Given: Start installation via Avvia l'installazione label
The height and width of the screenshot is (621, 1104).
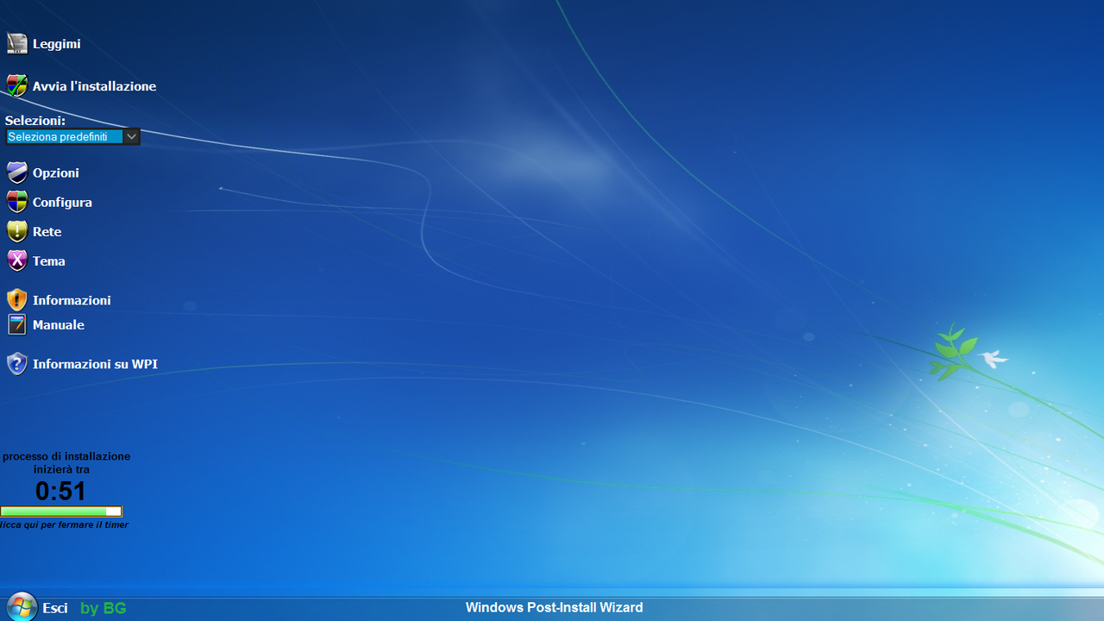Looking at the screenshot, I should click(94, 86).
